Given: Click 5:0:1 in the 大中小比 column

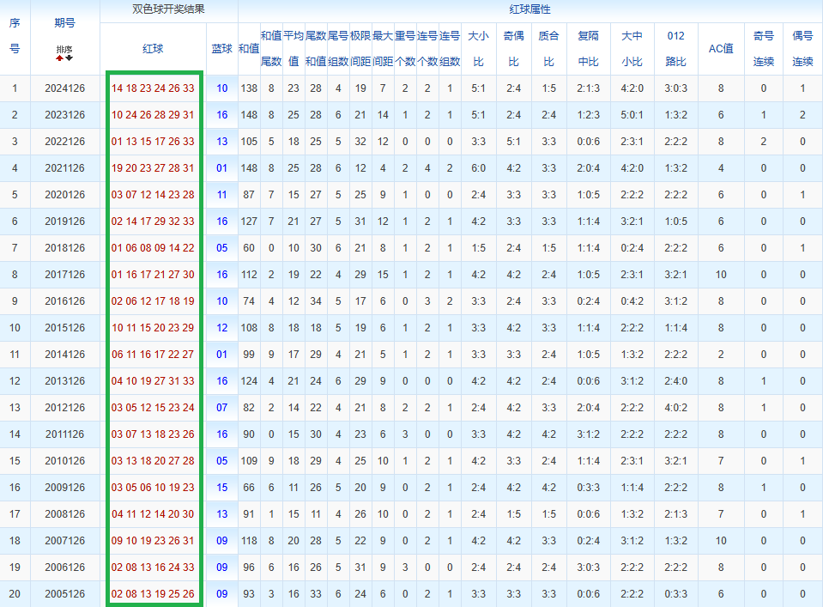Looking at the screenshot, I should 632,114.
